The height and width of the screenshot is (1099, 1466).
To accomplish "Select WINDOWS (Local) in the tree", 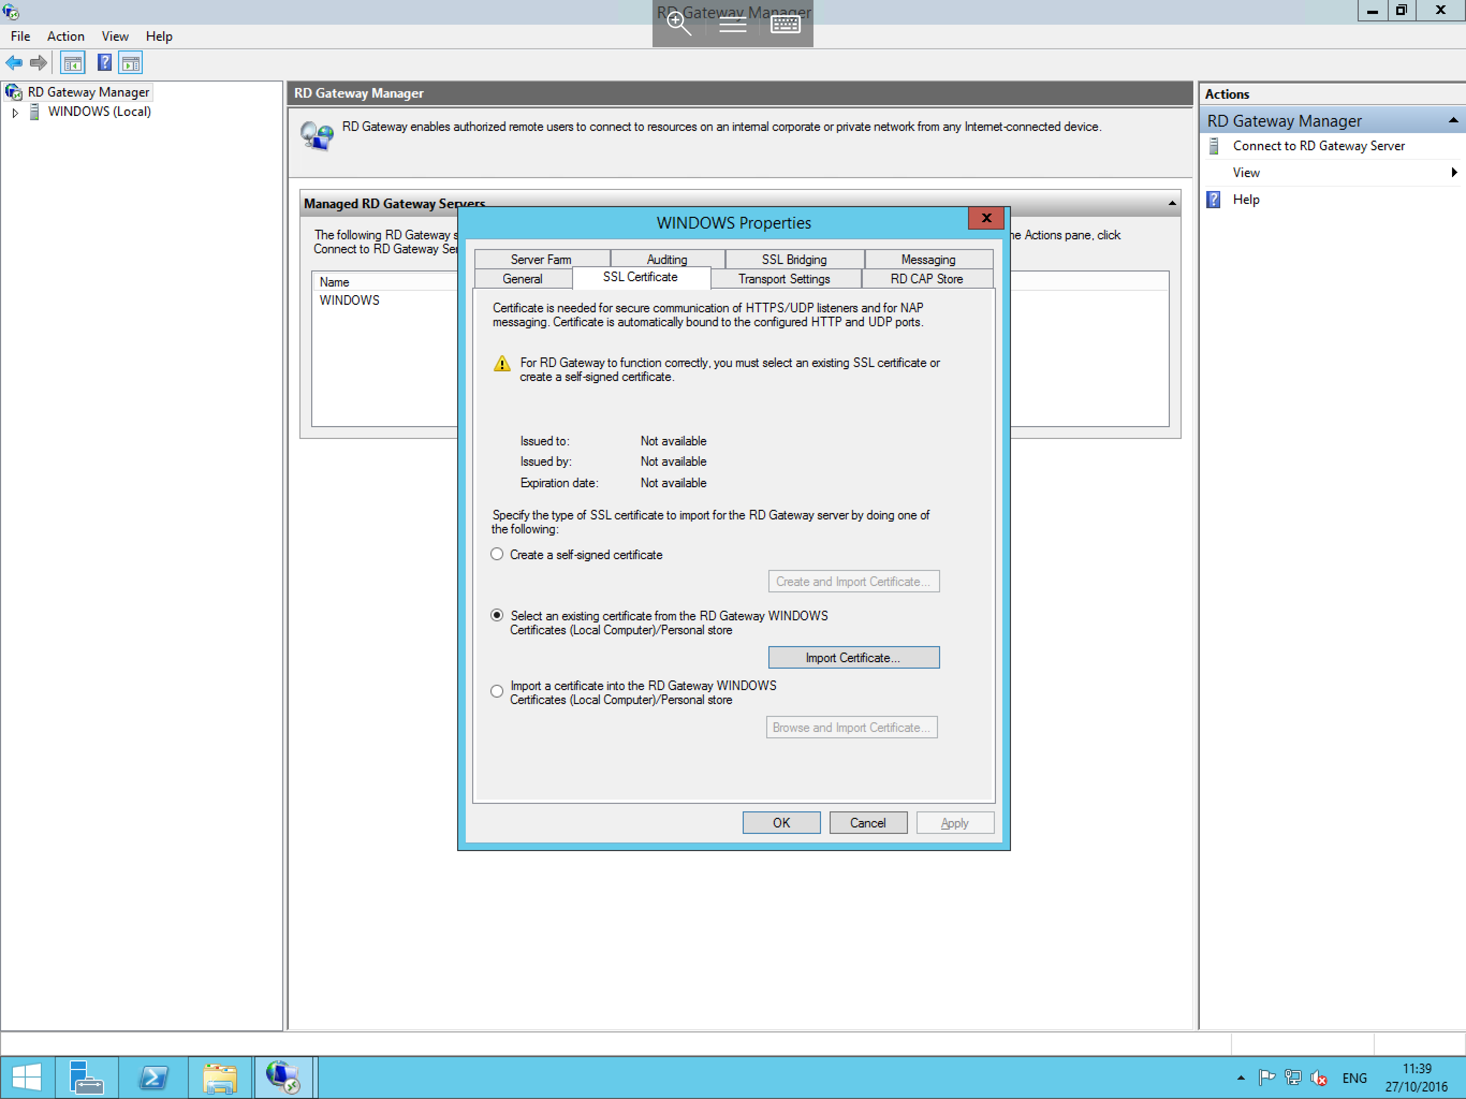I will (x=99, y=112).
